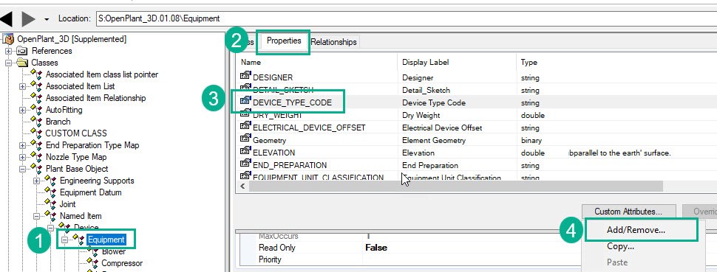Expand the Associated Item List class
The height and width of the screenshot is (272, 717).
(22, 86)
